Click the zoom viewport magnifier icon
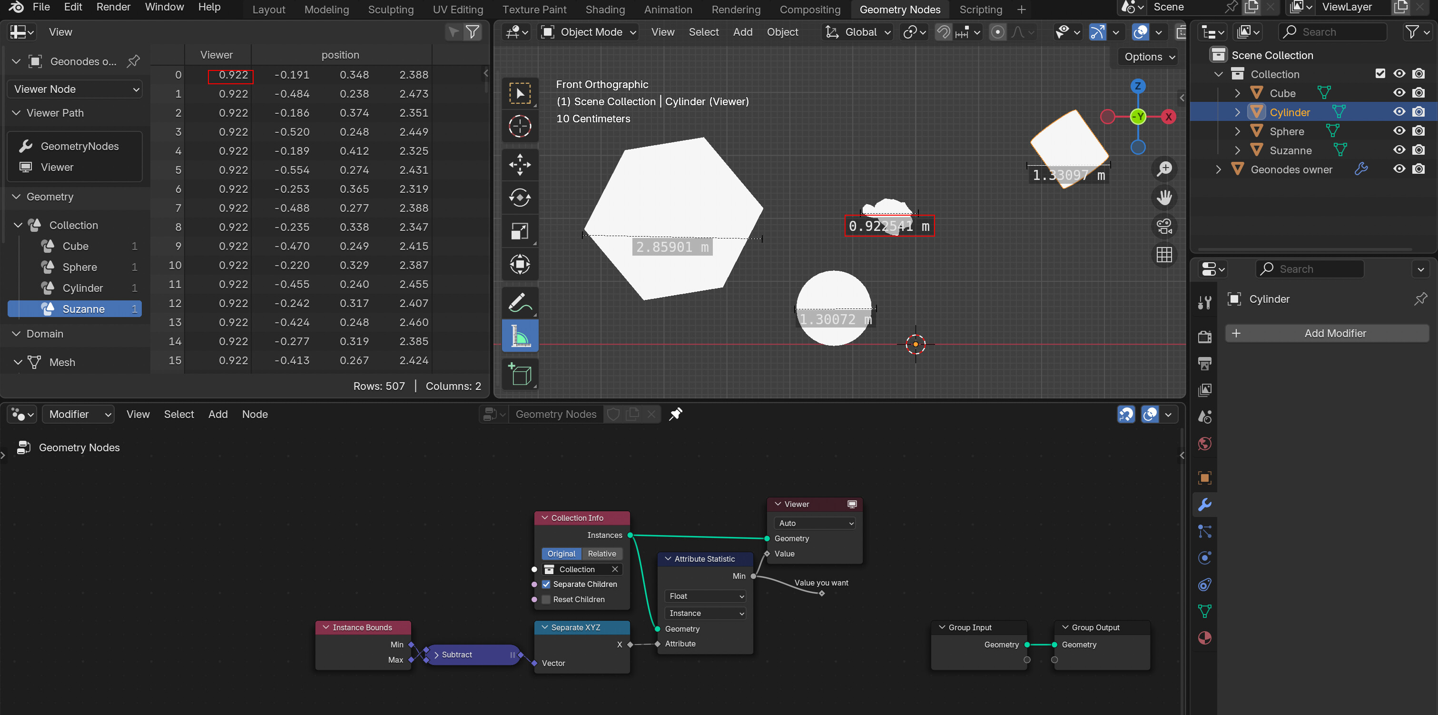The image size is (1438, 715). tap(1164, 169)
